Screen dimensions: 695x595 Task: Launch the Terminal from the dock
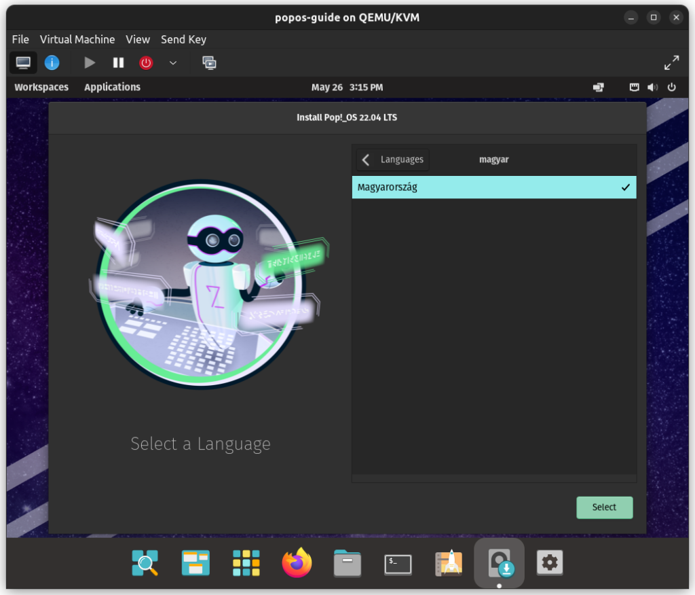[398, 564]
